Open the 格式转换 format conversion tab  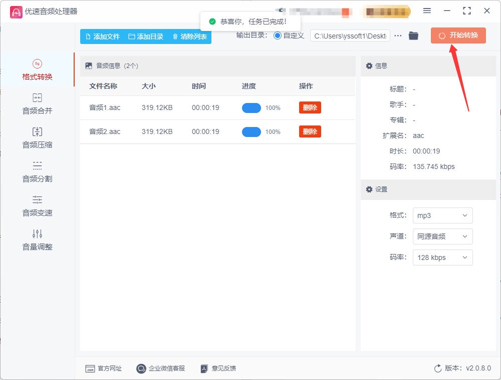pos(37,70)
